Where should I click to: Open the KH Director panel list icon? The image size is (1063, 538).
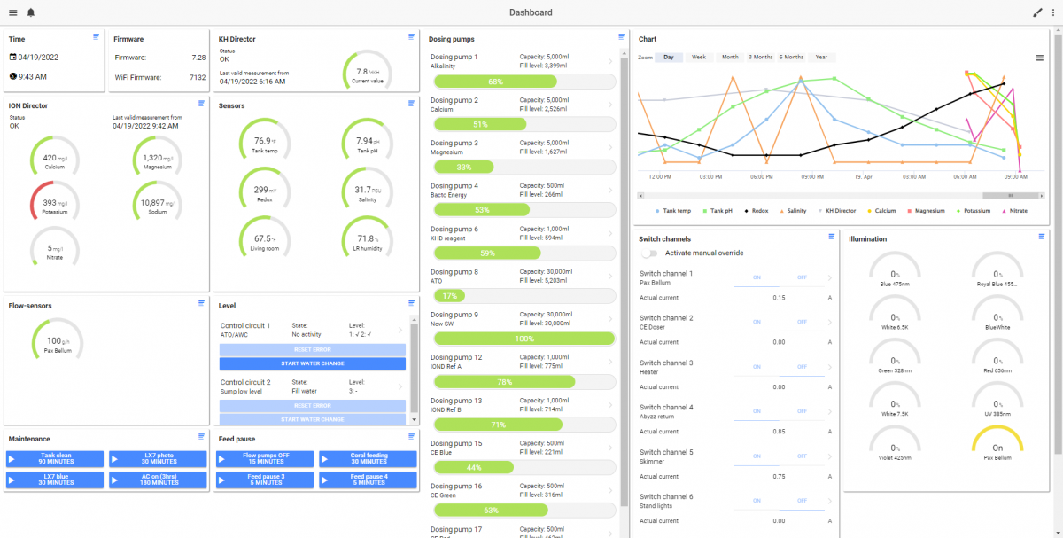[x=411, y=36]
